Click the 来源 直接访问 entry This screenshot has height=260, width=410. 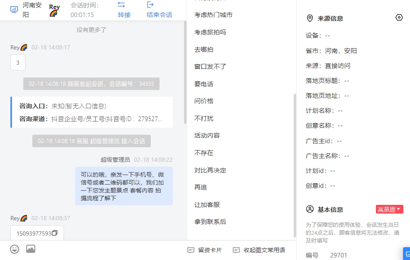coord(328,66)
